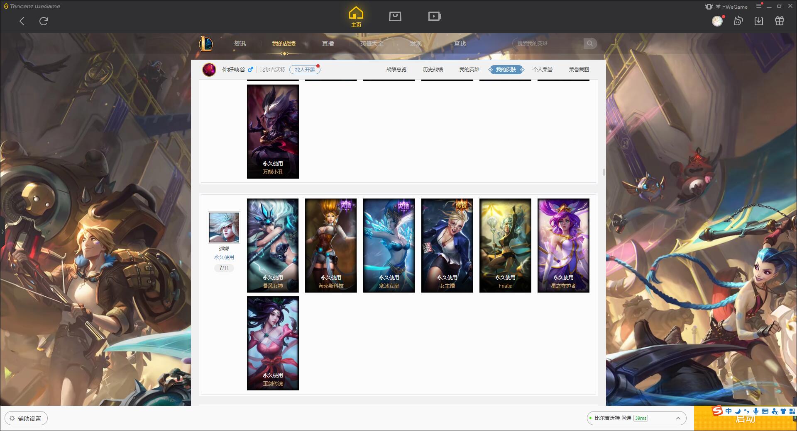The height and width of the screenshot is (431, 797).
Task: Open the 万能小丑 skin card
Action: point(273,131)
